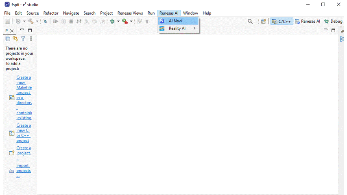Open the Project Explorer view menu dots
347x195 pixels.
click(31, 39)
